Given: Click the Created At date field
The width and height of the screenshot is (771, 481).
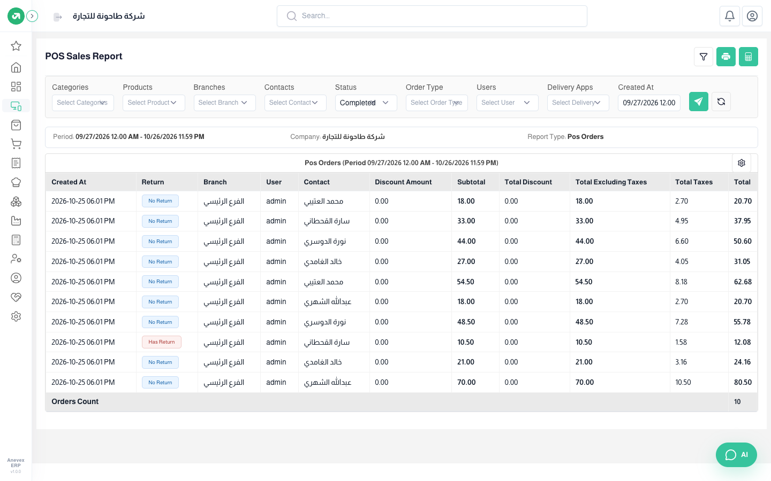Looking at the screenshot, I should tap(649, 103).
